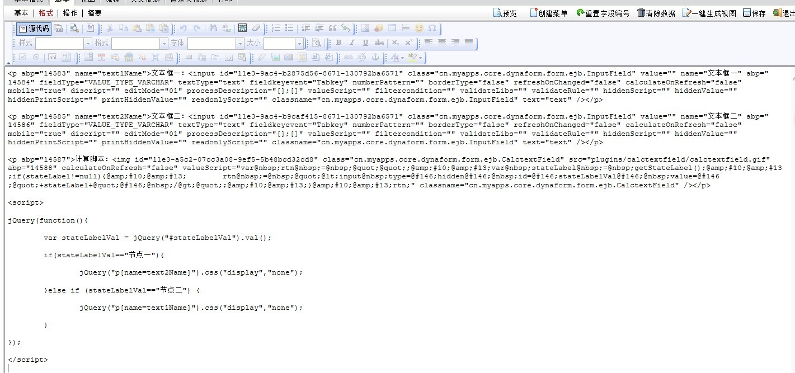Click the 一键生成视图 button
The width and height of the screenshot is (795, 373).
click(709, 13)
